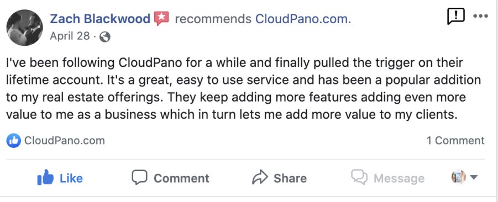This screenshot has height=202, width=498.
Task: Click the thumbs-up icon of the Like button
Action: click(45, 178)
